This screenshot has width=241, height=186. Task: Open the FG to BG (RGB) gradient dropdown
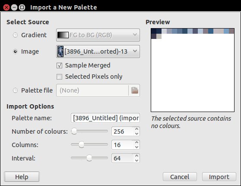pos(98,35)
